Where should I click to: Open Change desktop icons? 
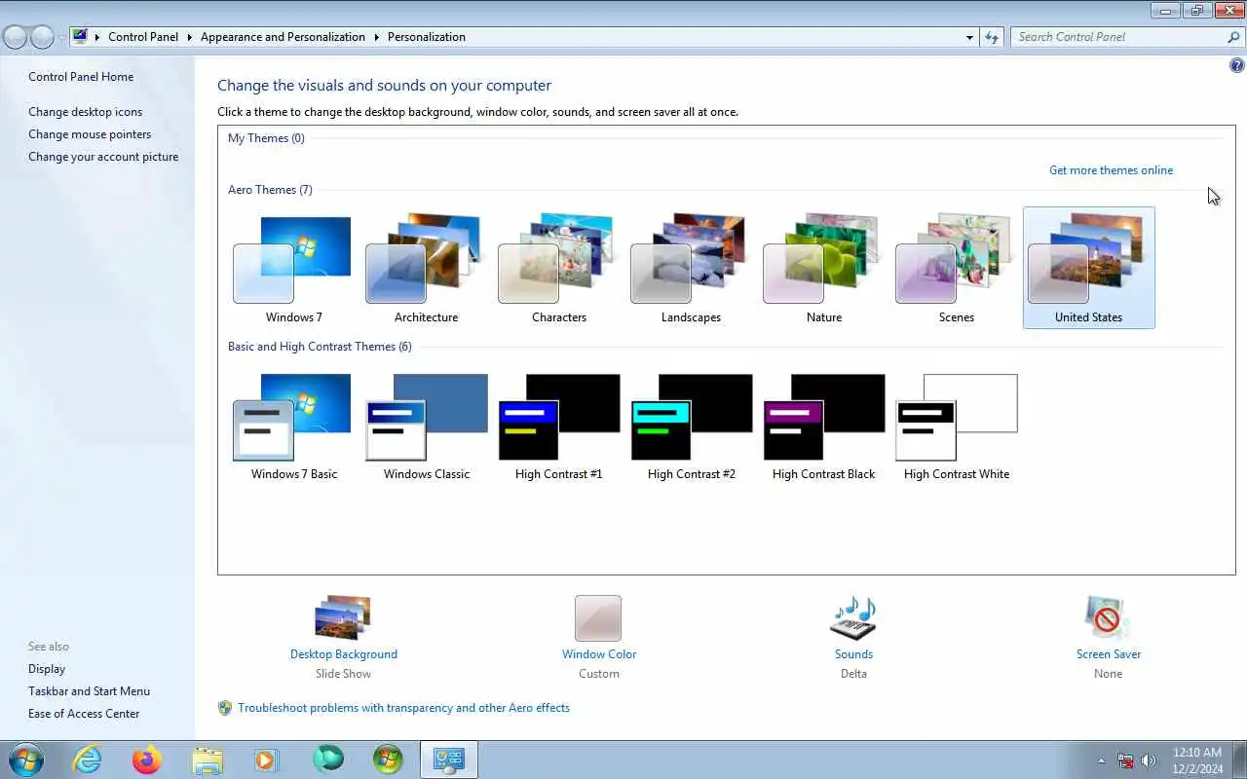pos(85,112)
